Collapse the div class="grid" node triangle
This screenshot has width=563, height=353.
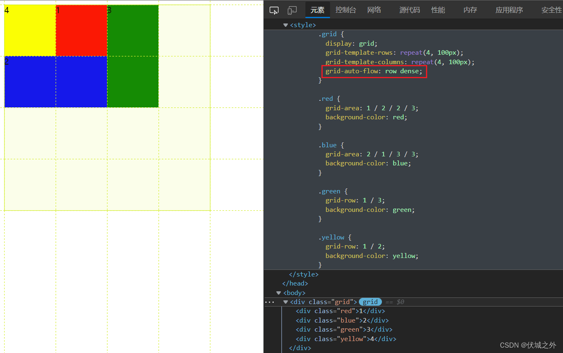pyautogui.click(x=286, y=302)
